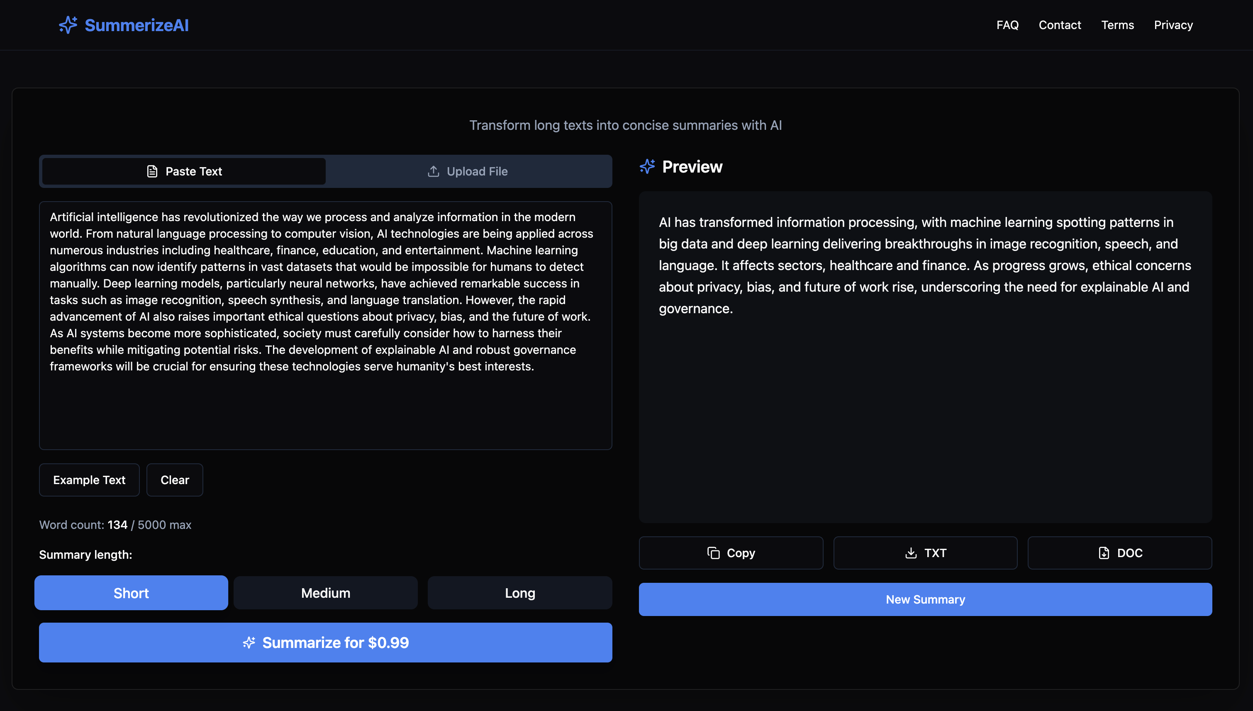Viewport: 1253px width, 711px height.
Task: Click the sparkle icon next to Preview heading
Action: click(x=648, y=166)
